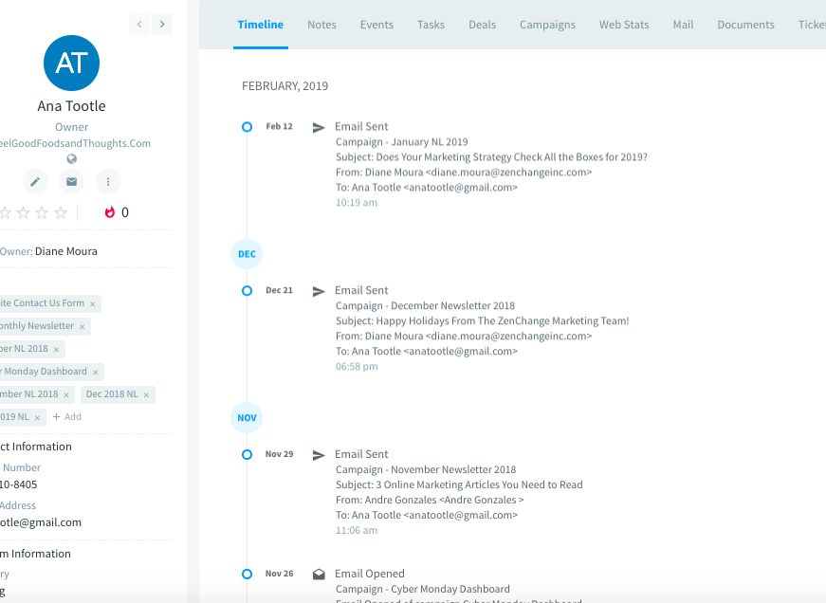Viewport: 826px width, 603px height.
Task: Click send icon on Nov 29 entry
Action: 319,455
